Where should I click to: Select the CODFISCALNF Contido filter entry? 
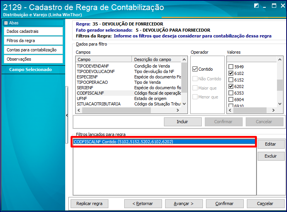[x=164, y=142]
